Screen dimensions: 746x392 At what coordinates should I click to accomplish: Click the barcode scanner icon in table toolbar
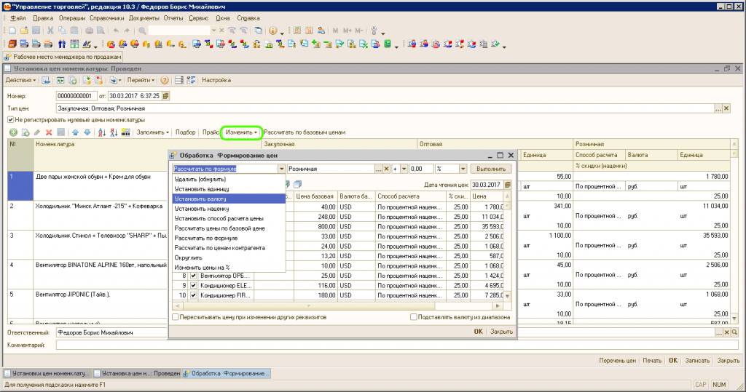click(125, 132)
